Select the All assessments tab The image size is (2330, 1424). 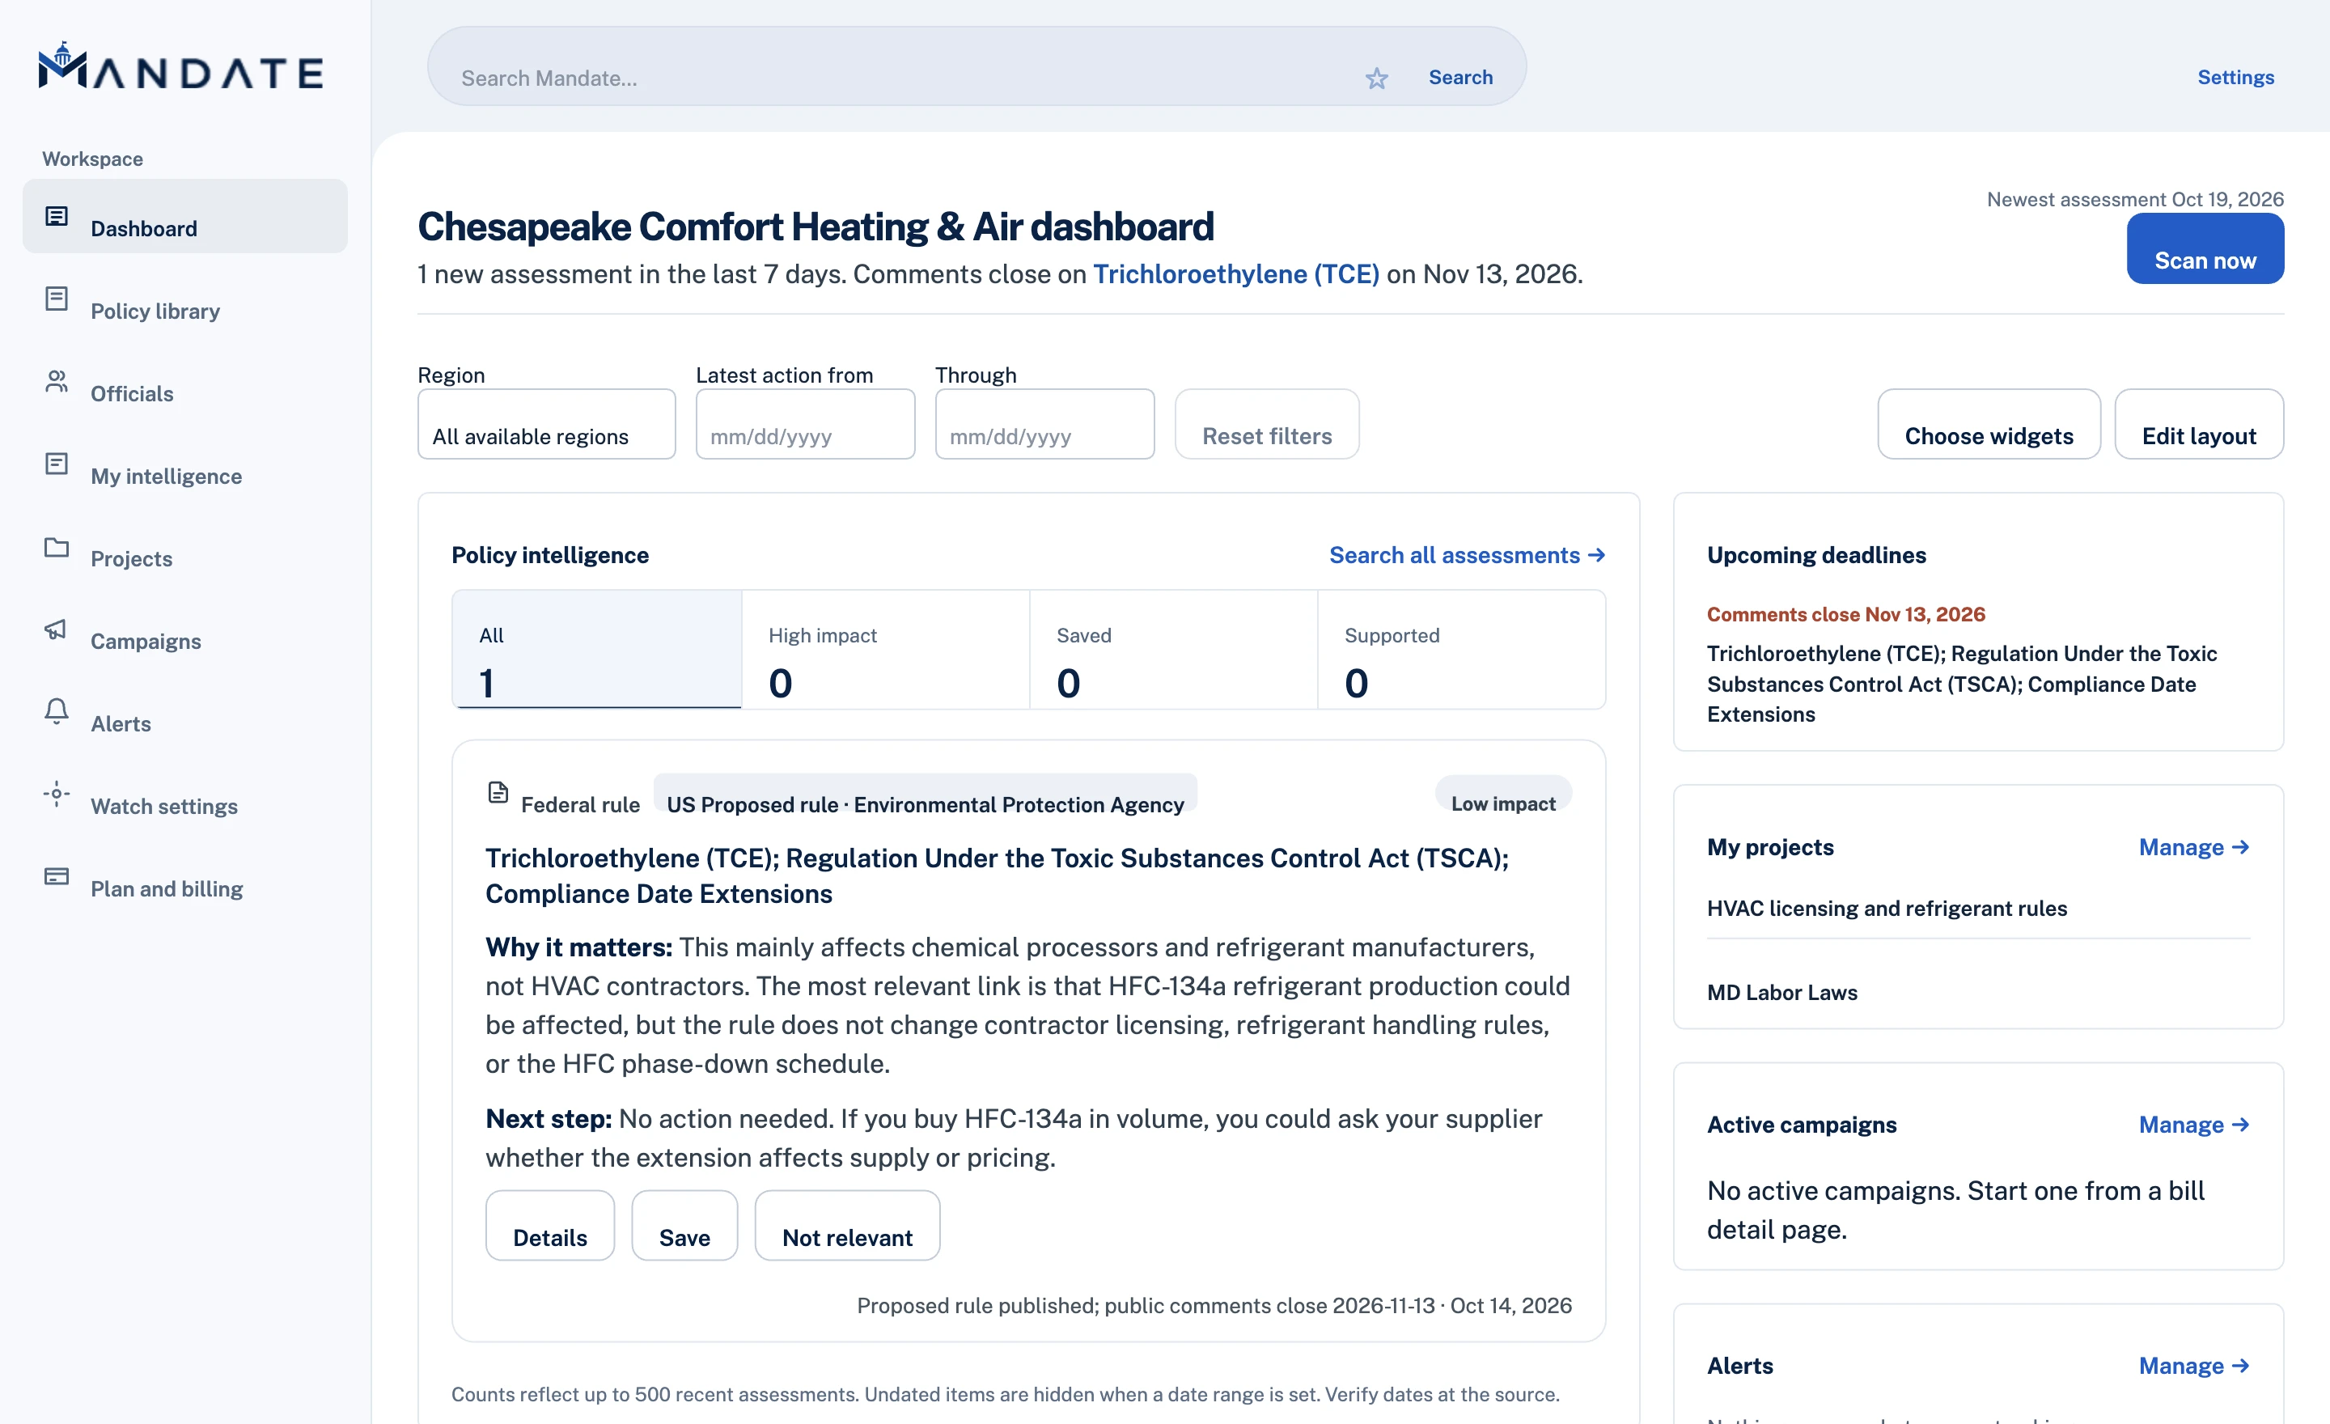pyautogui.click(x=597, y=650)
